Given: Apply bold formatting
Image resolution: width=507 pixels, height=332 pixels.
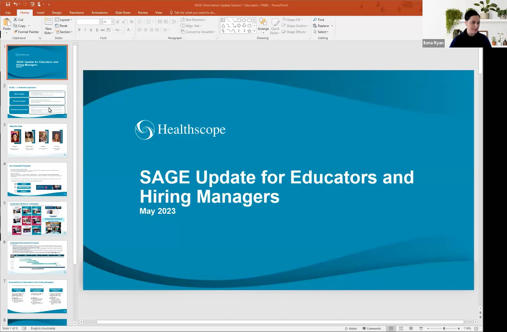Looking at the screenshot, I should pos(79,30).
